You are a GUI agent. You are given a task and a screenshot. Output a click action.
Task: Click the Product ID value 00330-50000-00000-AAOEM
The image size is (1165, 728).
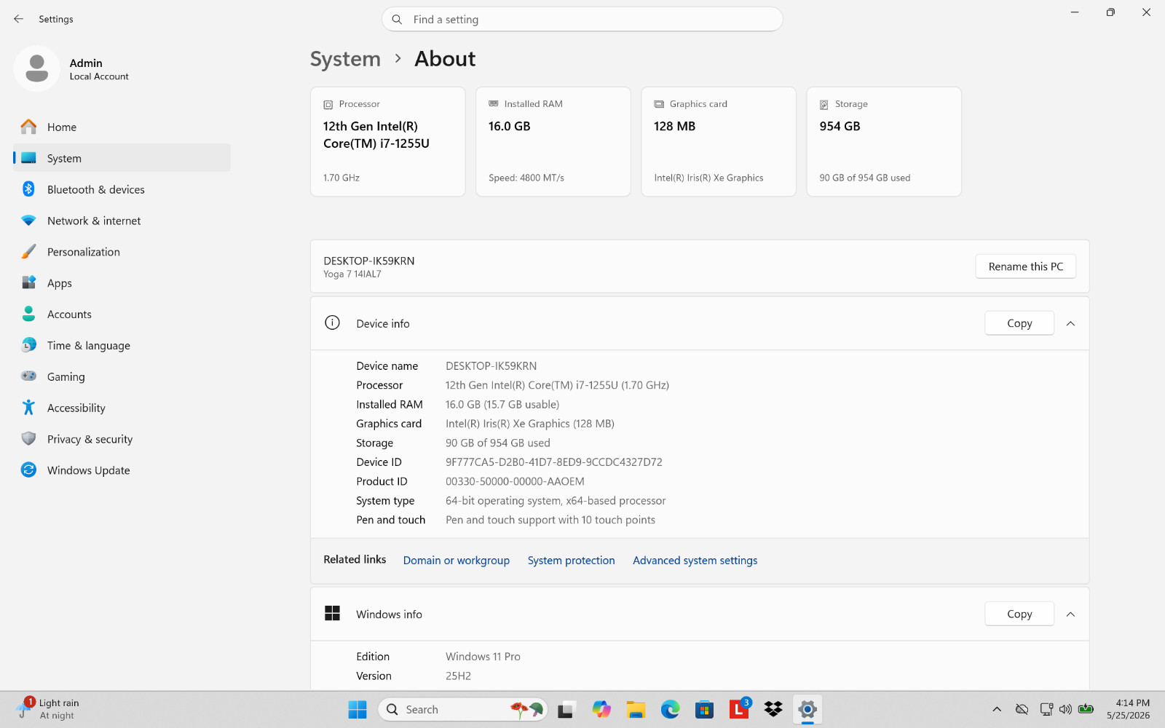point(515,481)
